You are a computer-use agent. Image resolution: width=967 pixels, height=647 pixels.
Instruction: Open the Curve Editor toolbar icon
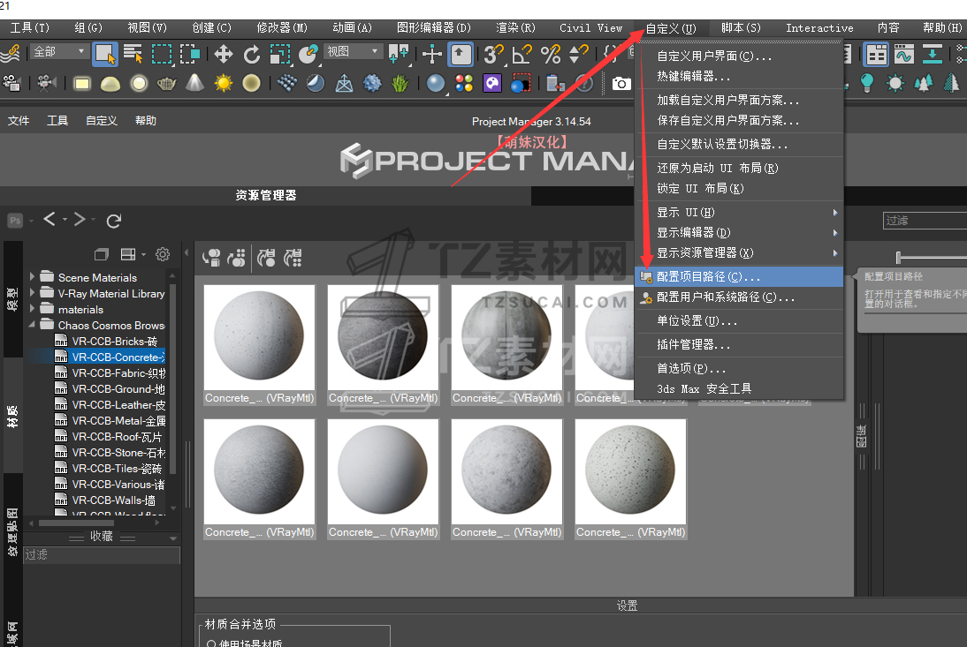click(904, 54)
